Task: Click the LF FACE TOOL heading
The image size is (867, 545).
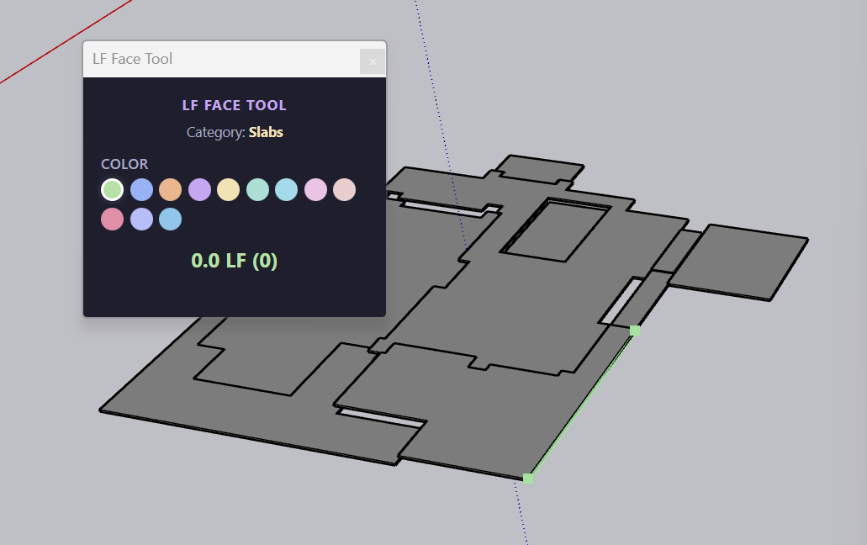Action: point(234,104)
